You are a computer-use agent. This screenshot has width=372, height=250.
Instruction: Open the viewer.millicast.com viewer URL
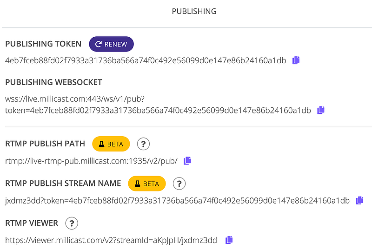111,240
